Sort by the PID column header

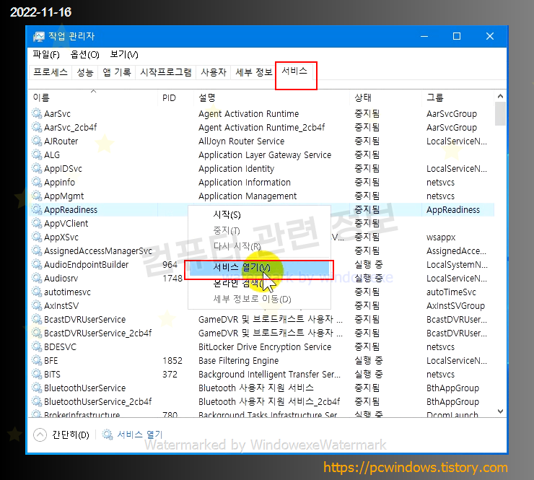pos(175,97)
